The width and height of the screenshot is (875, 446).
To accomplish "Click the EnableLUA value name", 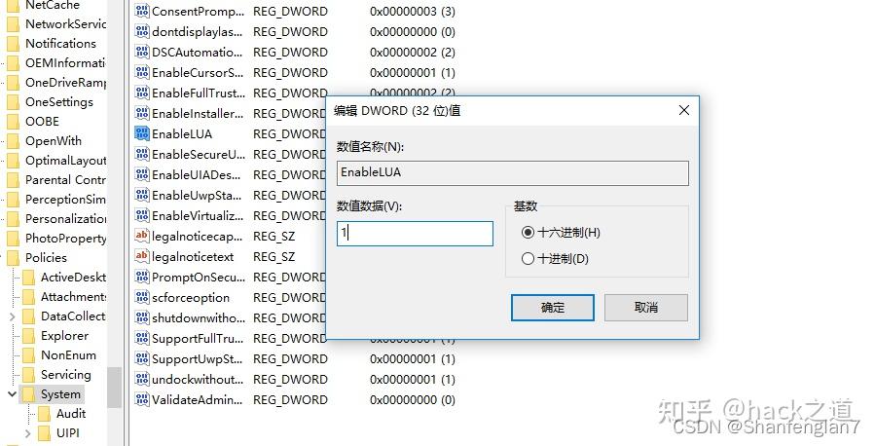I will [x=182, y=134].
